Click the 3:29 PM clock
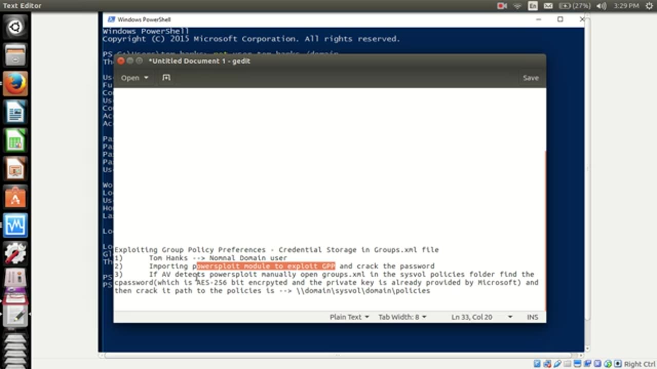Image resolution: width=657 pixels, height=369 pixels. pyautogui.click(x=626, y=6)
